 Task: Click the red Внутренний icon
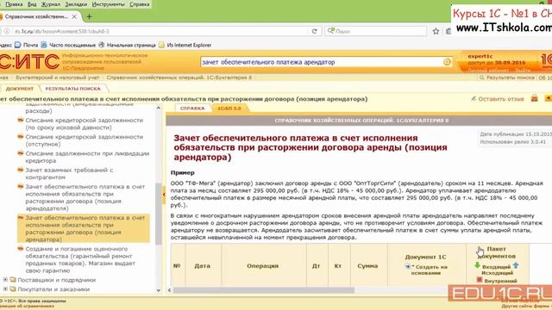[480, 280]
